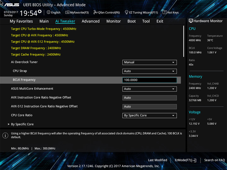Click the 5.080 V voltage reading
227x170 pixels.
[x=212, y=124]
